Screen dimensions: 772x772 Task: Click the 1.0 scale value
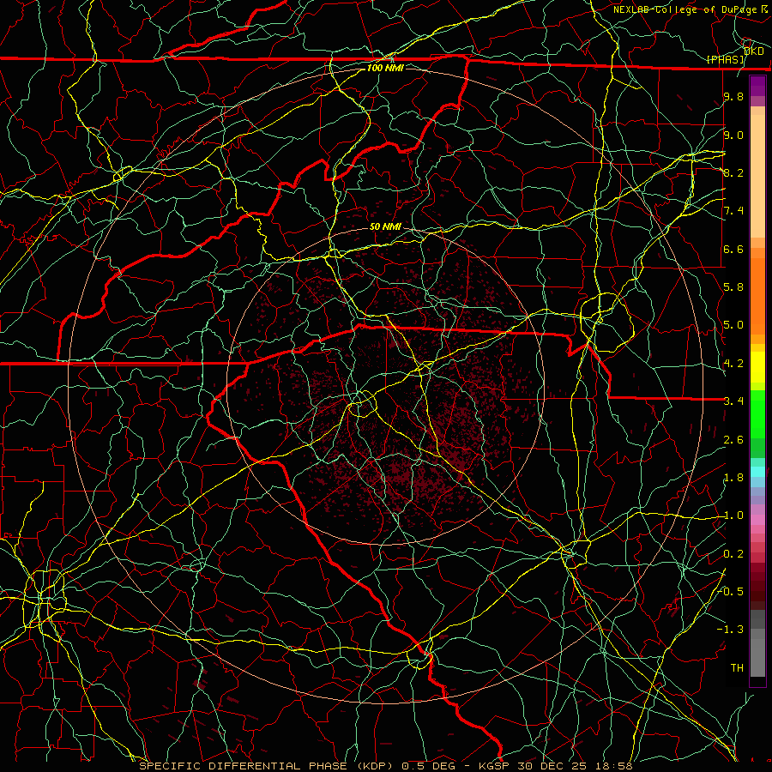click(x=733, y=515)
